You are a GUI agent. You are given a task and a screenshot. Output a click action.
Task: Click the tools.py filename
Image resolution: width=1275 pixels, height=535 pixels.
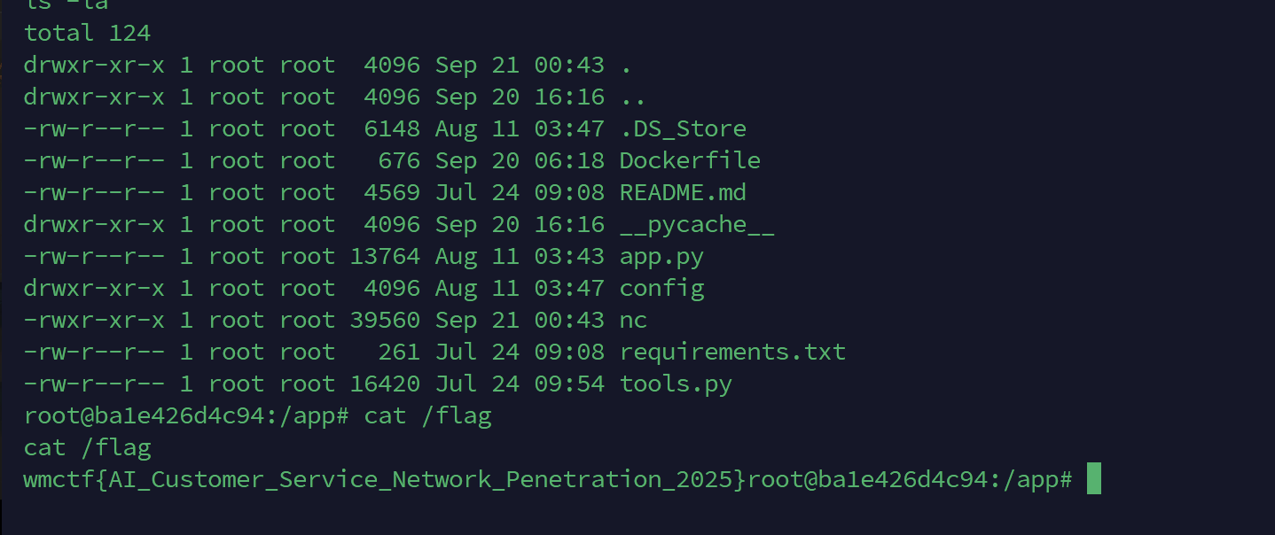coord(675,384)
